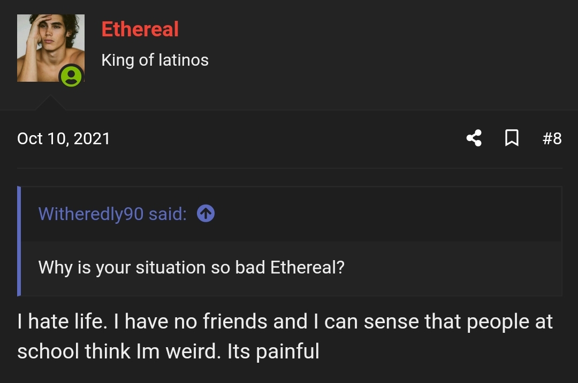Screen dimensions: 578x383
Task: Click the up arrow beside Witheredly90 said
Action: coord(206,214)
